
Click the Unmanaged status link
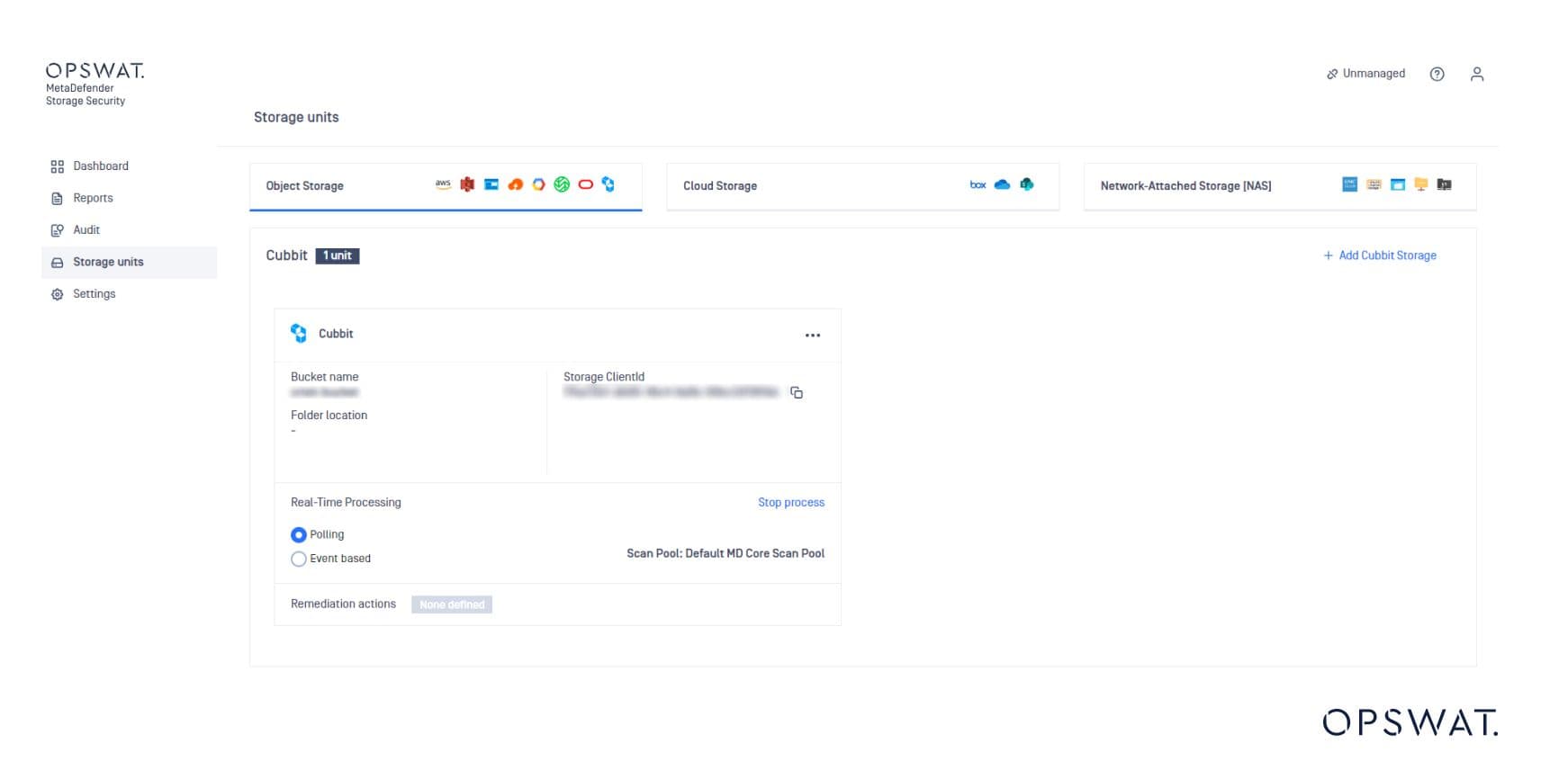pos(1365,74)
